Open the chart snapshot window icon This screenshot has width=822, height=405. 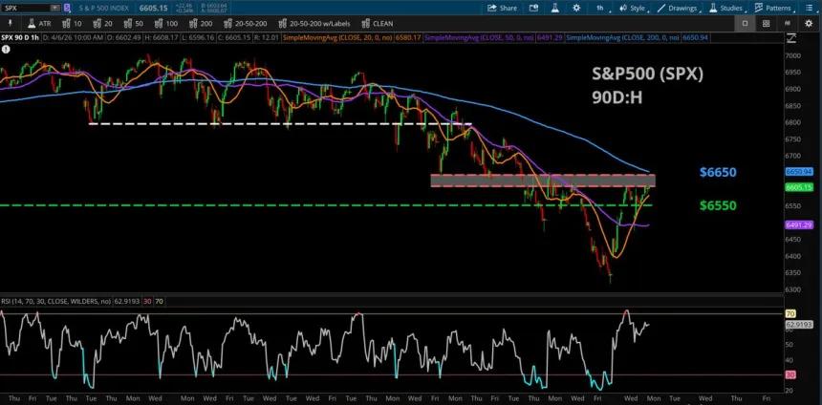click(x=533, y=8)
